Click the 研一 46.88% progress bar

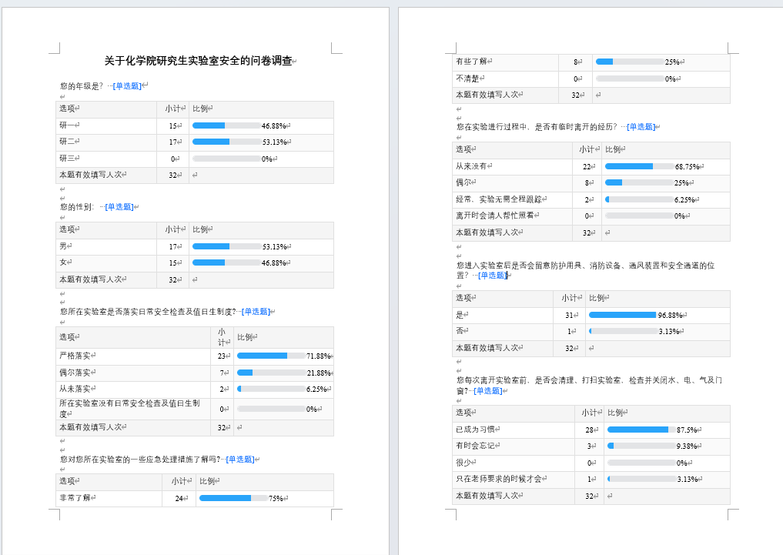point(226,125)
